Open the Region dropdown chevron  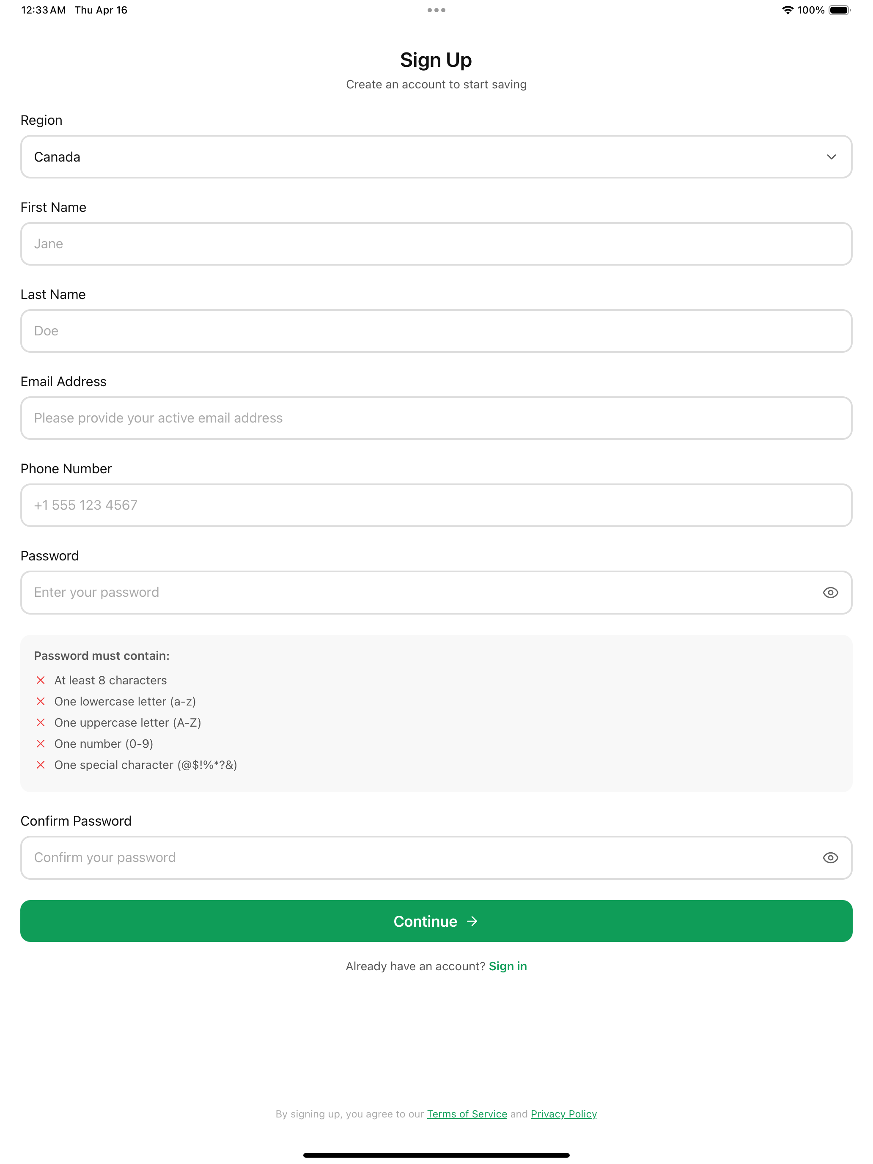coord(832,157)
